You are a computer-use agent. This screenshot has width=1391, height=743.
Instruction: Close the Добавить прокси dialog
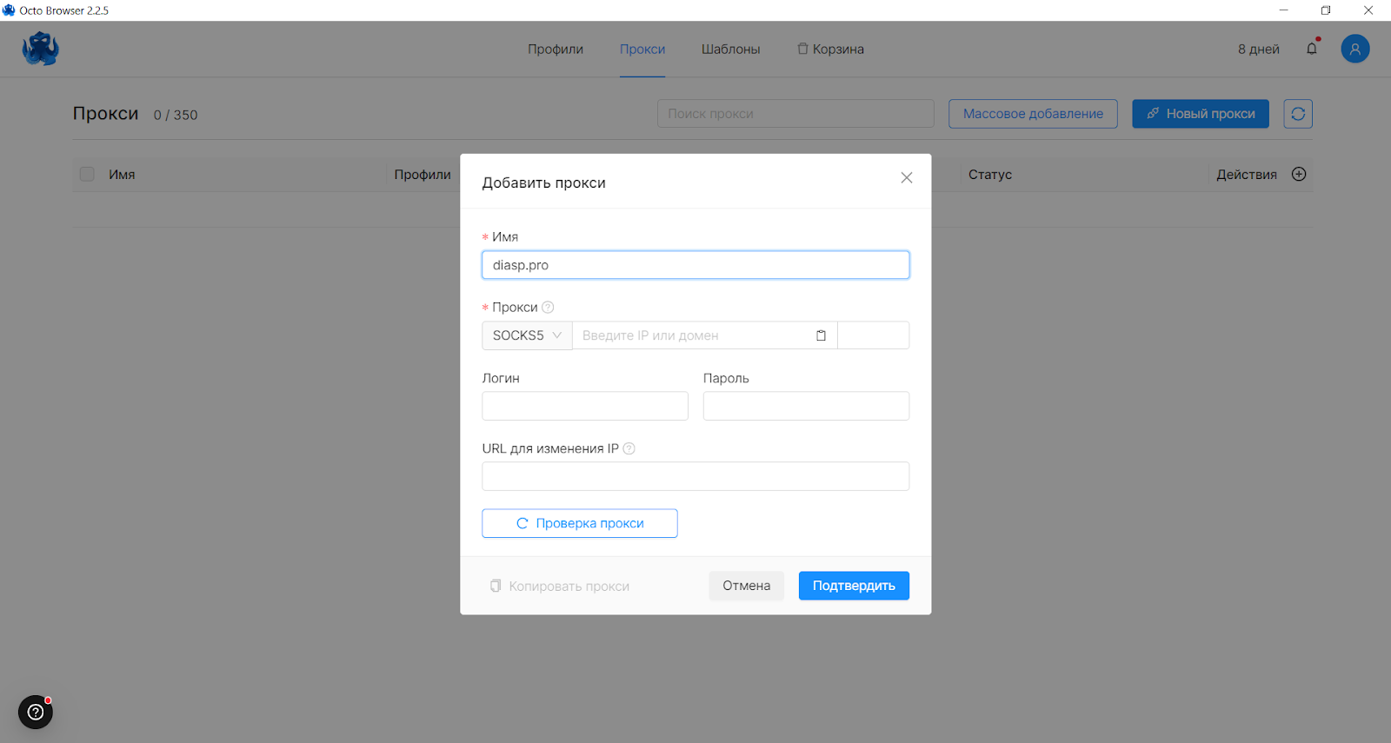click(x=907, y=177)
